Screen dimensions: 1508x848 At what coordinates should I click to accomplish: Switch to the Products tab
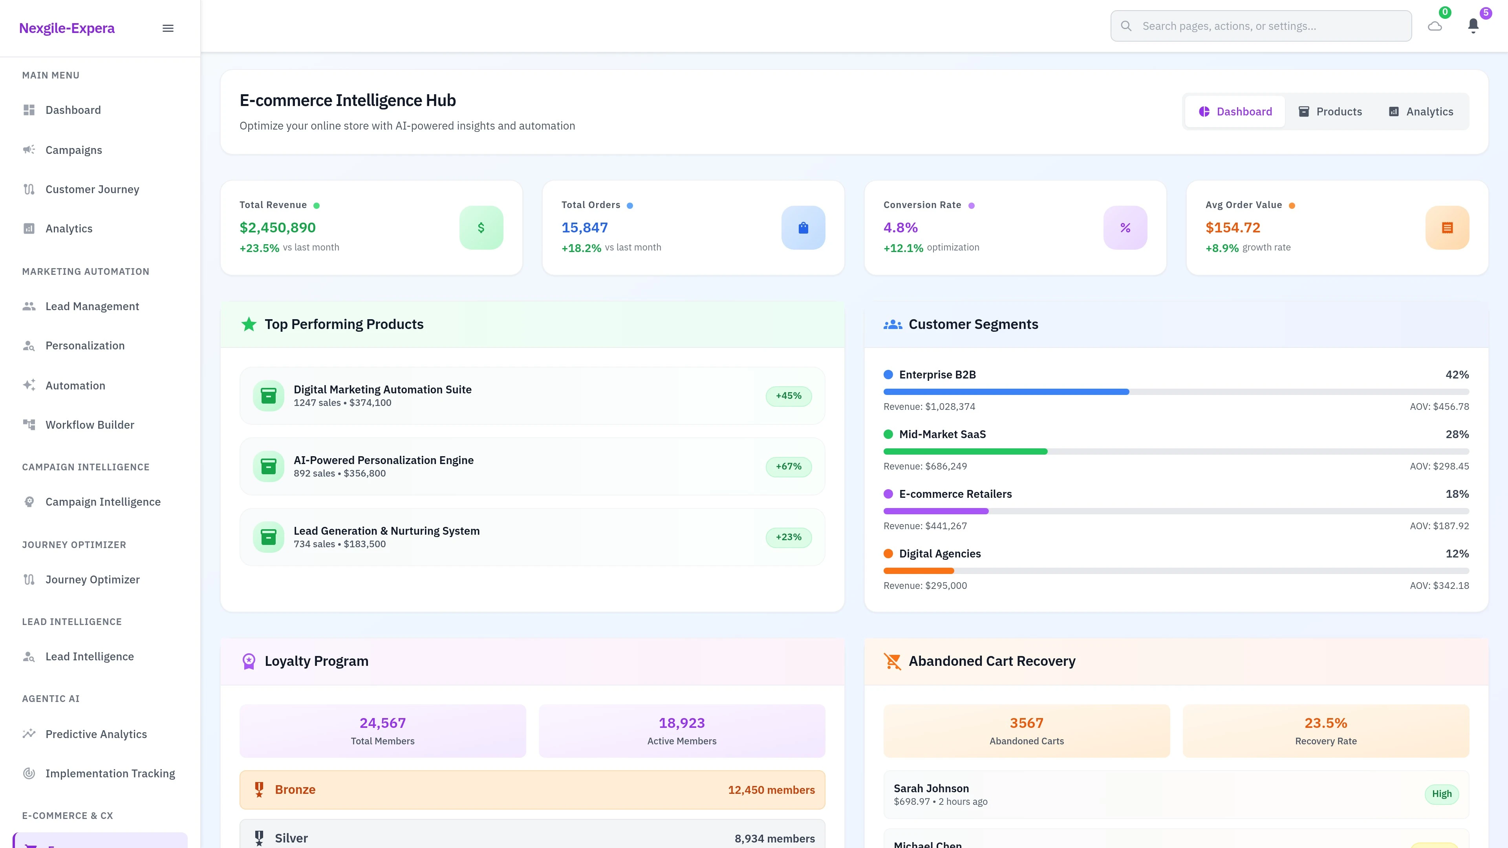click(x=1330, y=111)
